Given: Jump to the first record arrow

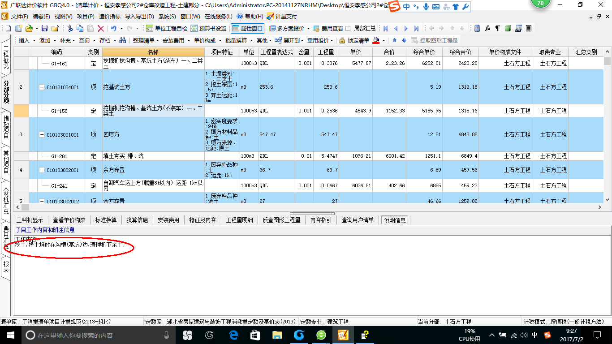Looking at the screenshot, I should (385, 28).
